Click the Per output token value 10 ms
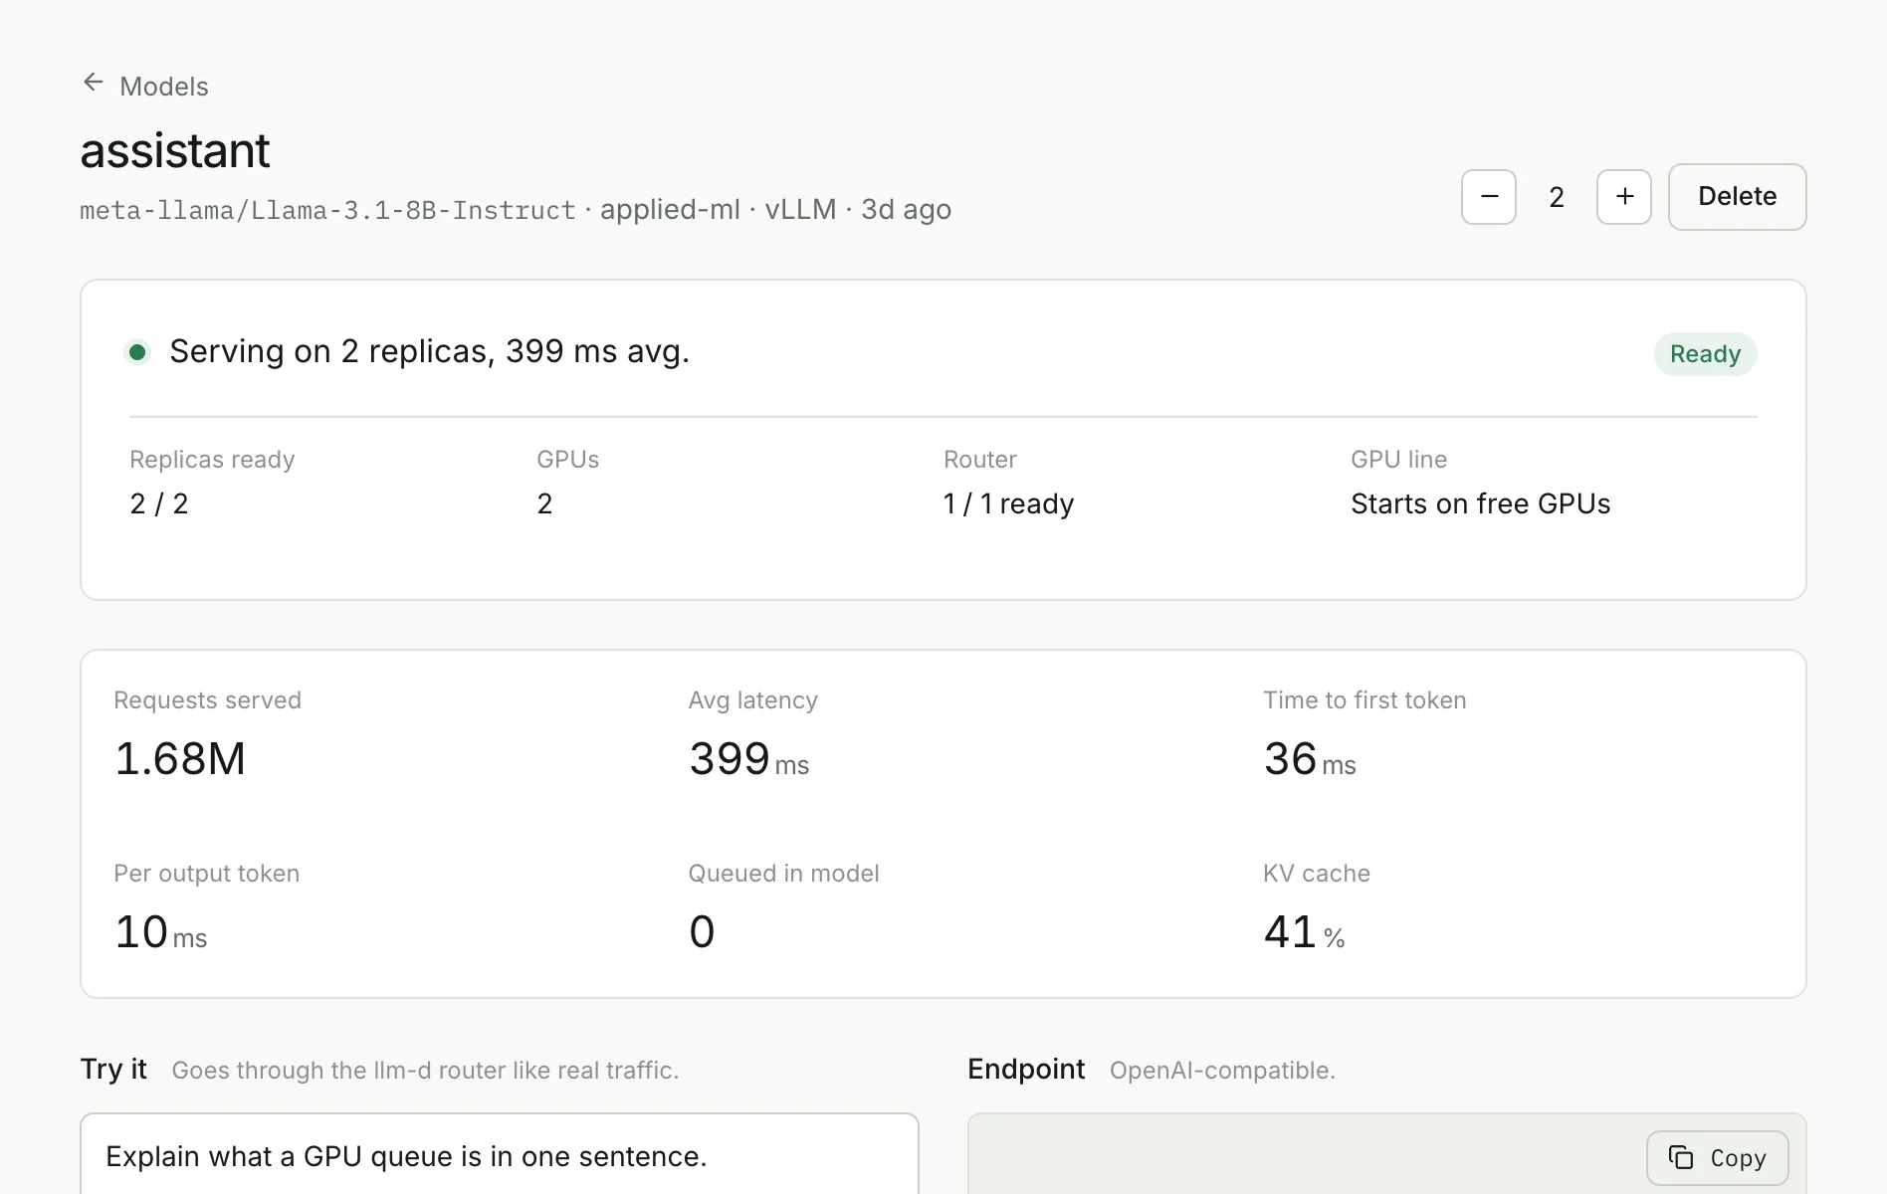 161,932
